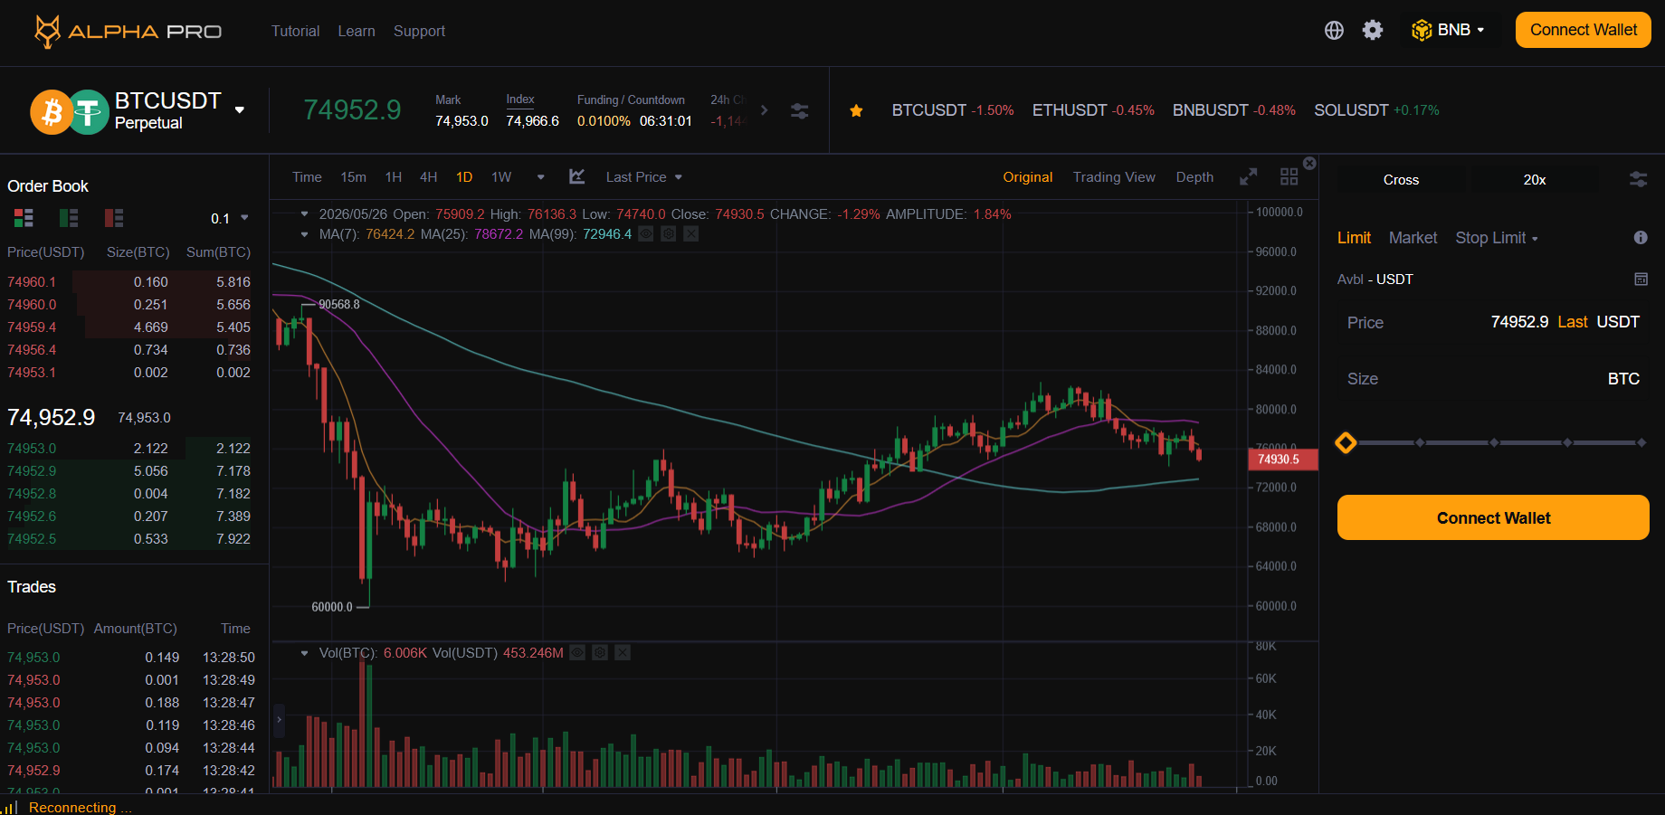Open the BTCUSDT pair selector dropdown
1665x815 pixels.
tap(240, 110)
